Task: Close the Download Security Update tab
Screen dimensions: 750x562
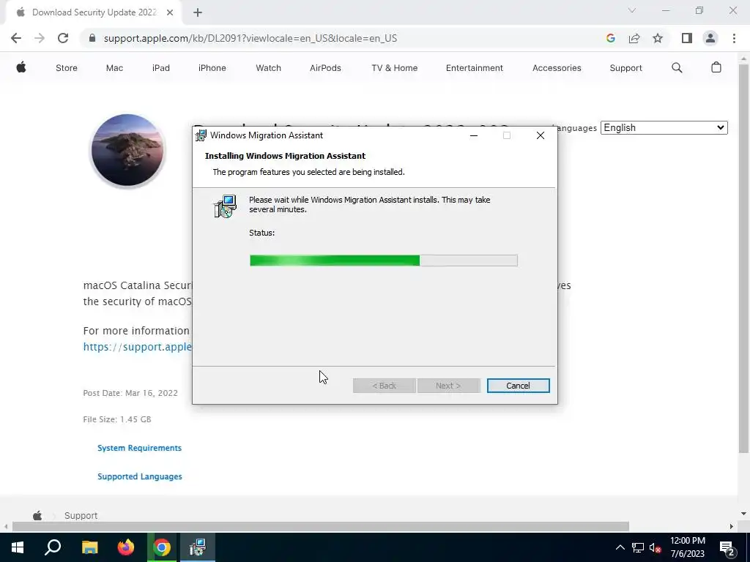Action: point(170,12)
